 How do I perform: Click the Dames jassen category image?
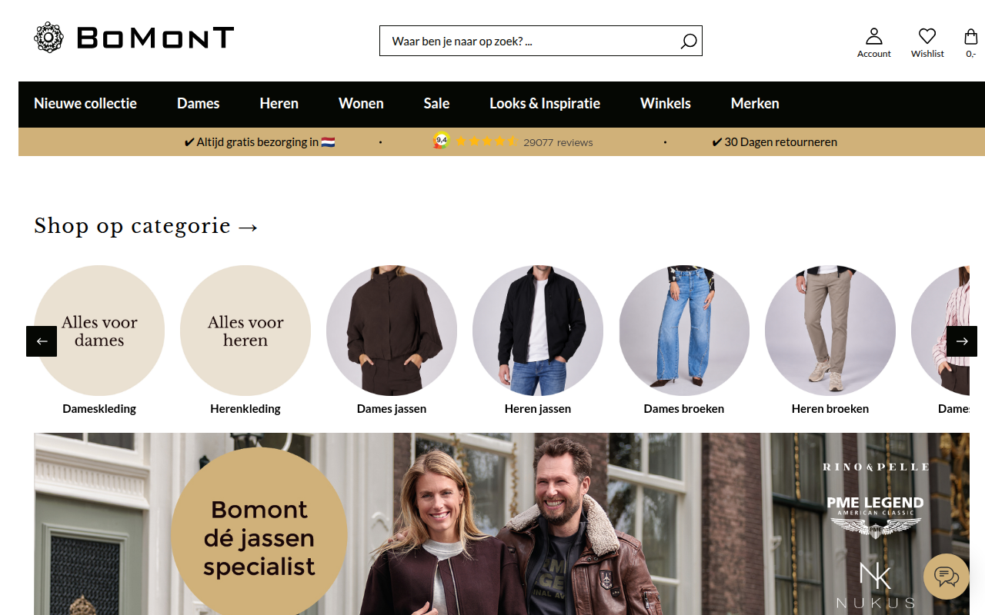[x=392, y=331]
